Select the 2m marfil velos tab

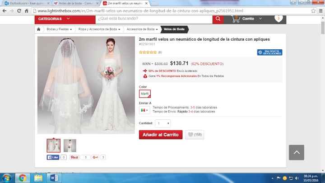tap(124, 3)
